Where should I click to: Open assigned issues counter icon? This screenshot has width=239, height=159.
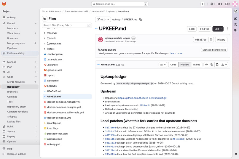[213, 4]
